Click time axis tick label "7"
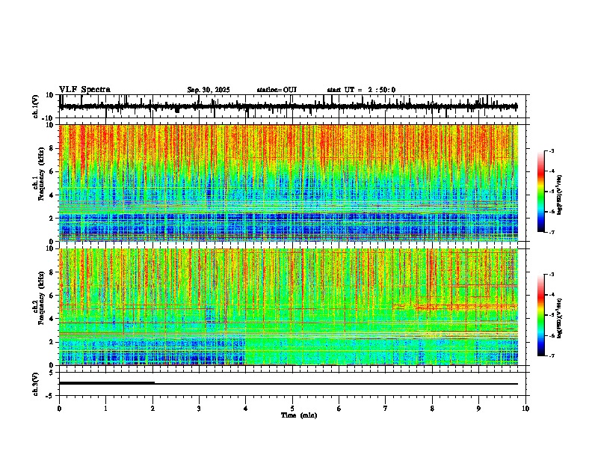The width and height of the screenshot is (592, 458). 386,409
